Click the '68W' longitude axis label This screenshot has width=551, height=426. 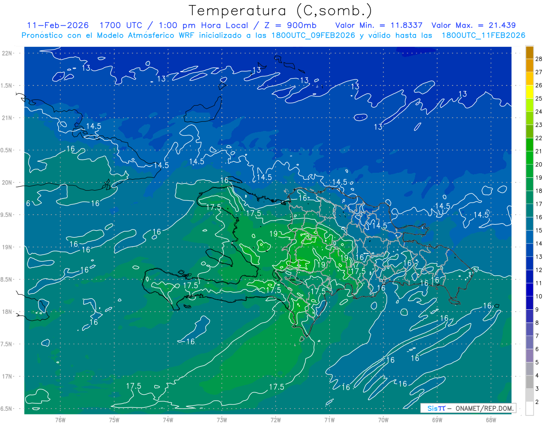point(491,420)
